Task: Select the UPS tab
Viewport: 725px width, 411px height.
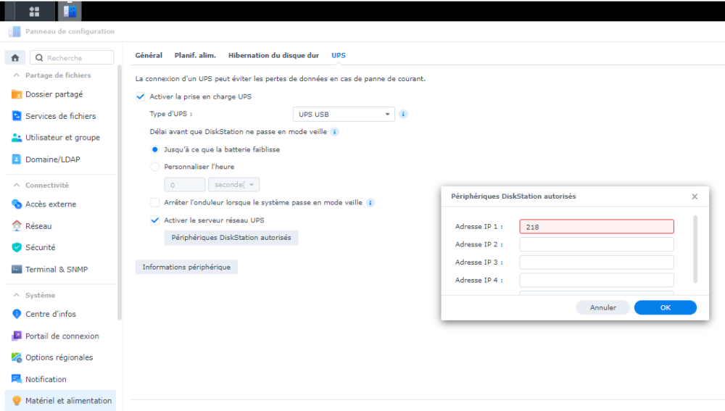Action: (x=339, y=56)
